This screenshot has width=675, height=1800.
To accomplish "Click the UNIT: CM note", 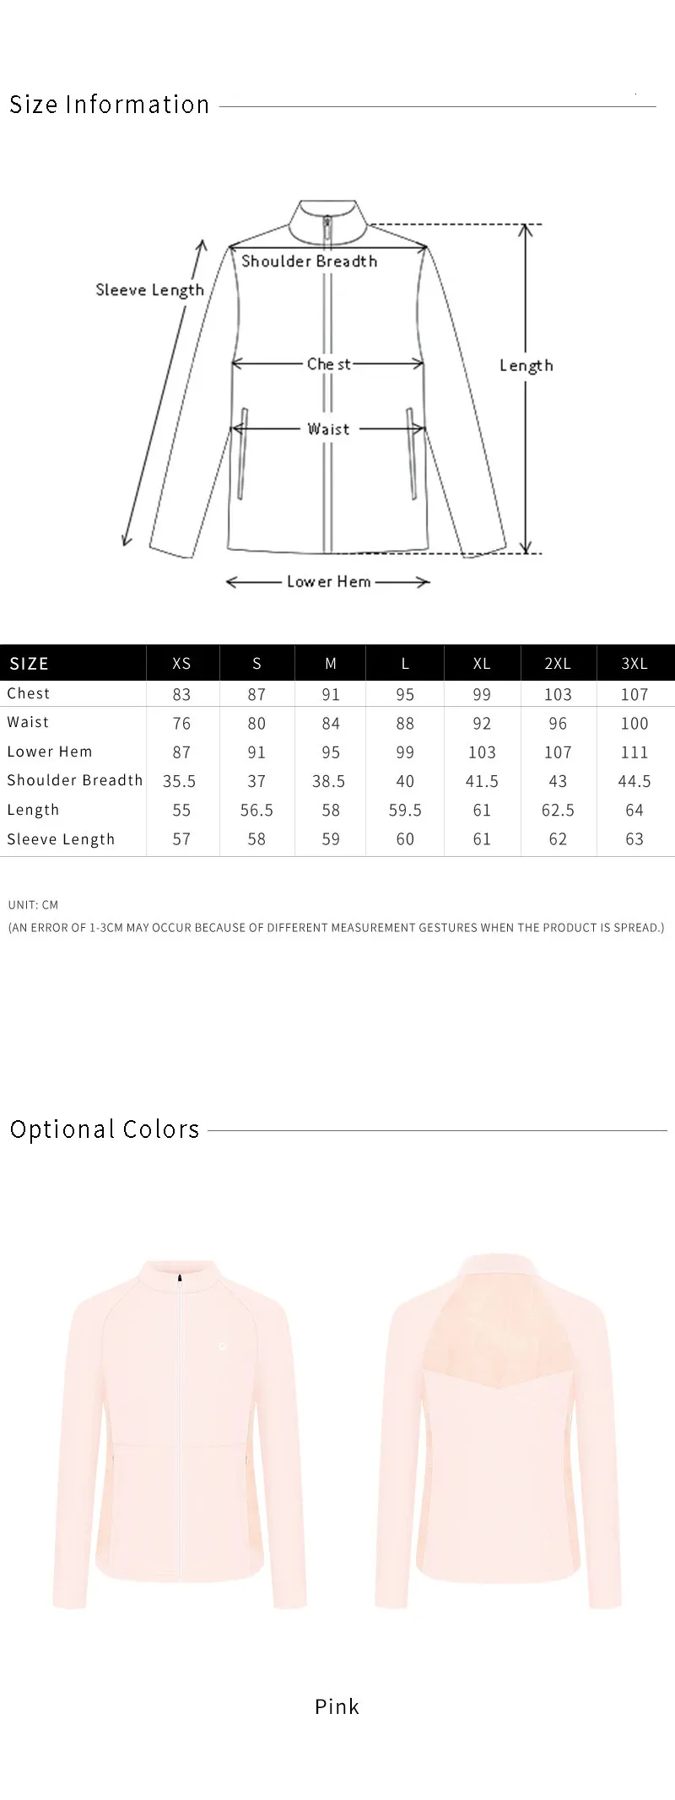I will [33, 904].
